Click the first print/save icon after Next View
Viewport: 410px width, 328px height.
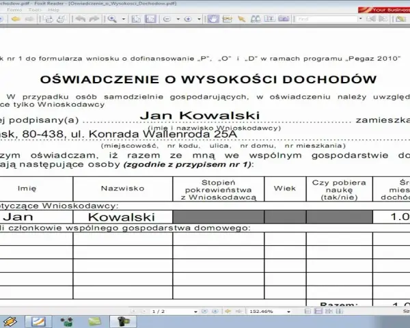click(x=48, y=19)
